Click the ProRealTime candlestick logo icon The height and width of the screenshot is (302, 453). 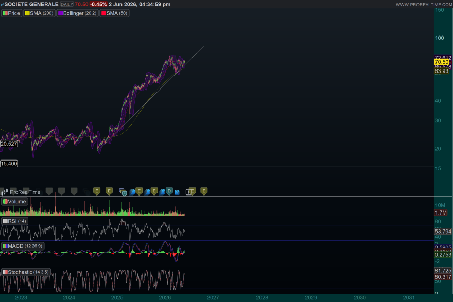click(x=4, y=192)
